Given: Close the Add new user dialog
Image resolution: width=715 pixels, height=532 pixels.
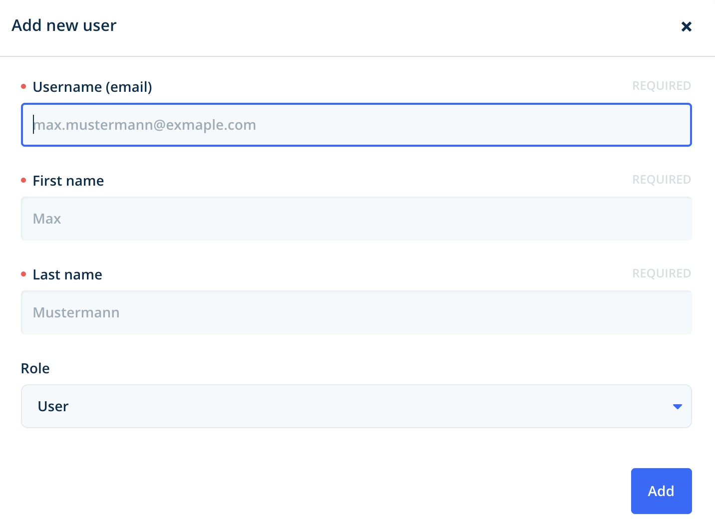Looking at the screenshot, I should [x=687, y=26].
